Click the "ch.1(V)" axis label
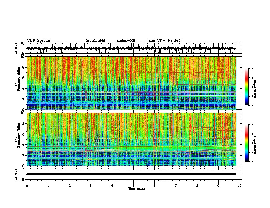This screenshot has width=270, height=208. pyautogui.click(x=16, y=48)
